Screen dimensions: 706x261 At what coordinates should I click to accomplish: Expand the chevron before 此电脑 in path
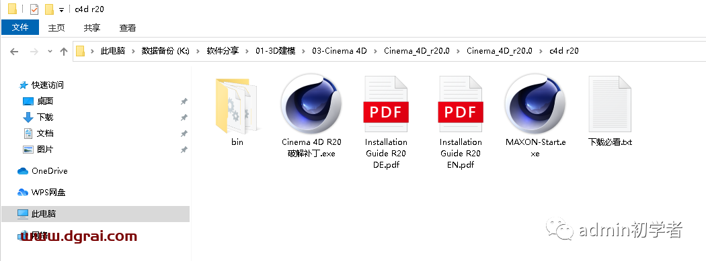(93, 51)
